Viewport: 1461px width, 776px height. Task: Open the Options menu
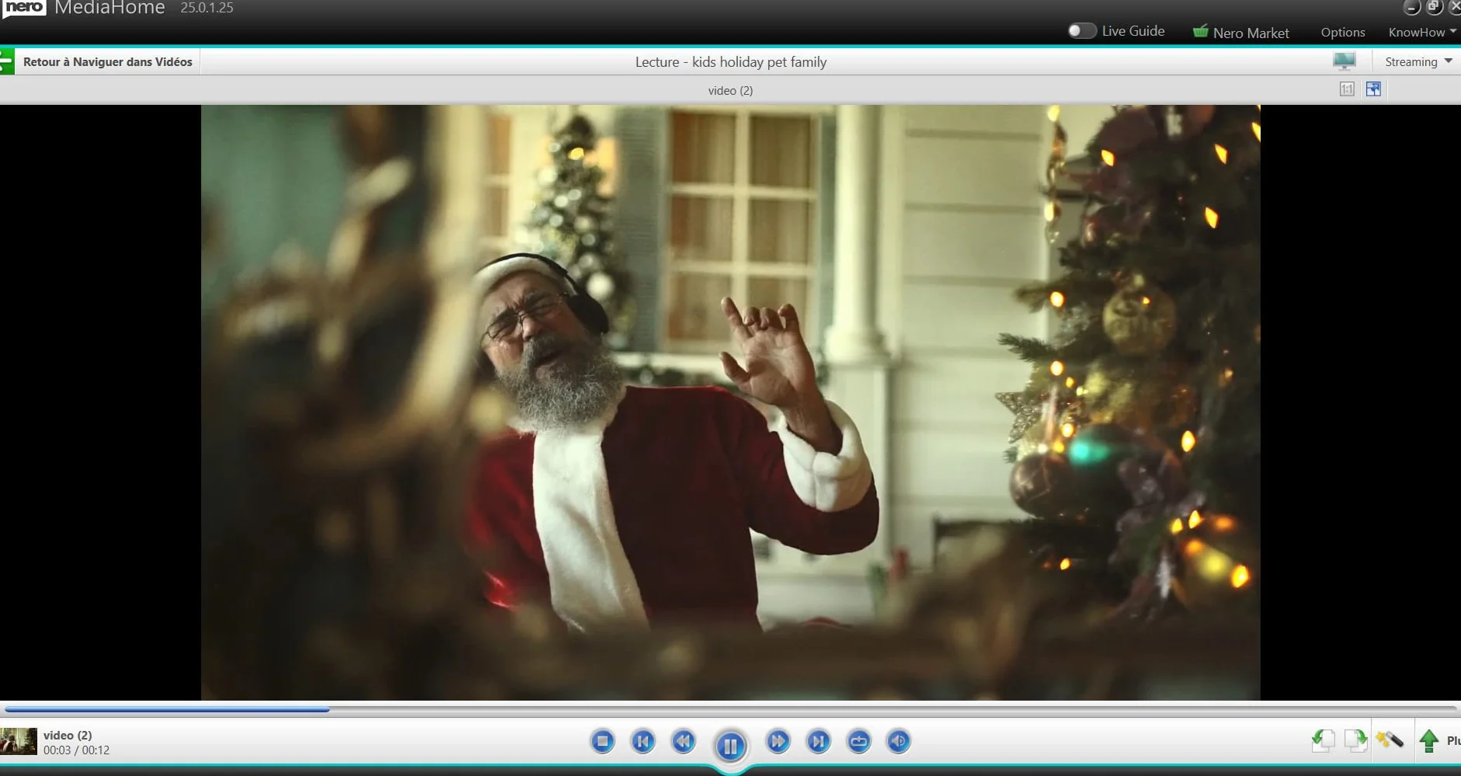(x=1343, y=32)
